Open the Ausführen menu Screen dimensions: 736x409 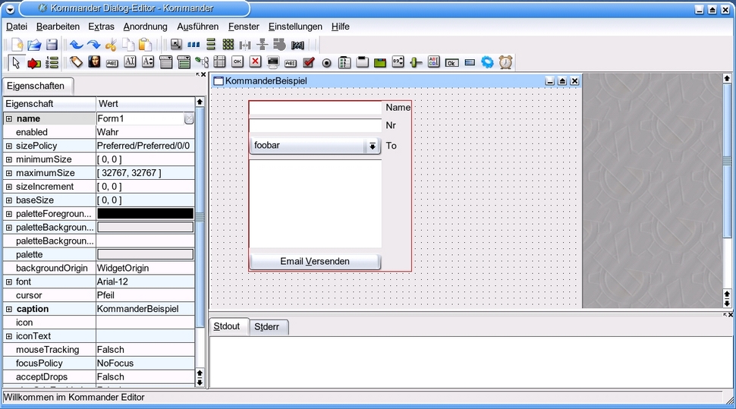pyautogui.click(x=197, y=27)
